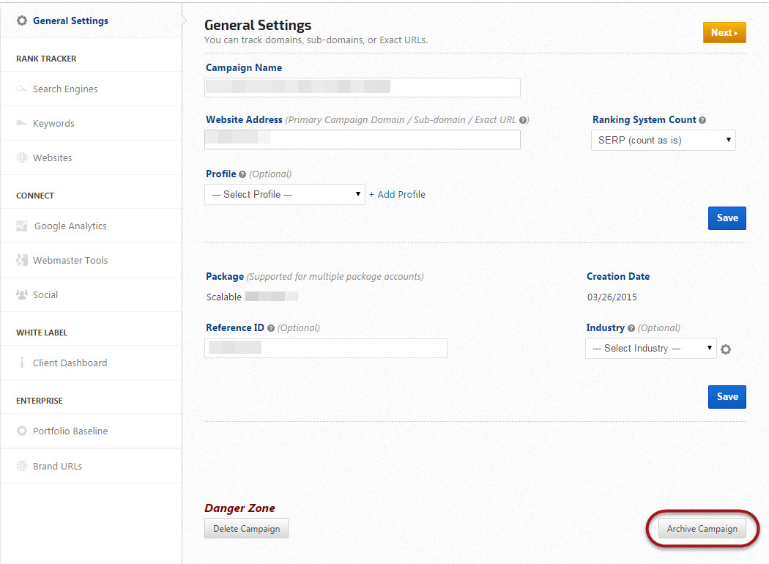
Task: Open the Select Industry dropdown
Action: click(x=651, y=349)
